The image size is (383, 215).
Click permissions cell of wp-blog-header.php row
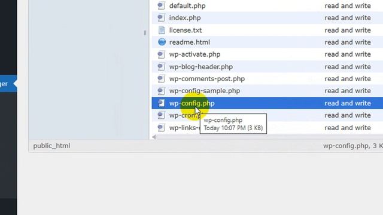coord(348,67)
